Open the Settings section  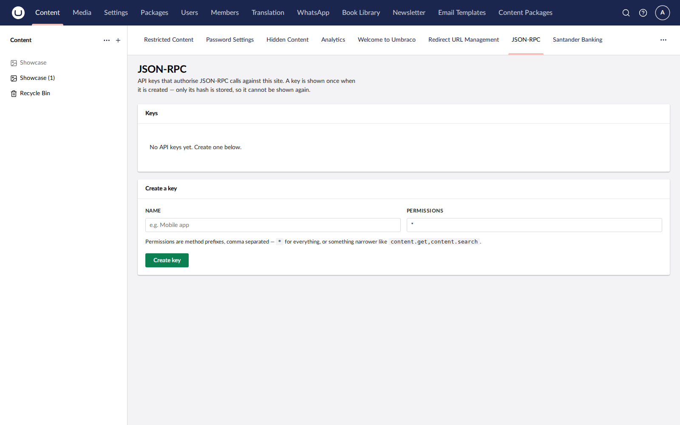[116, 13]
